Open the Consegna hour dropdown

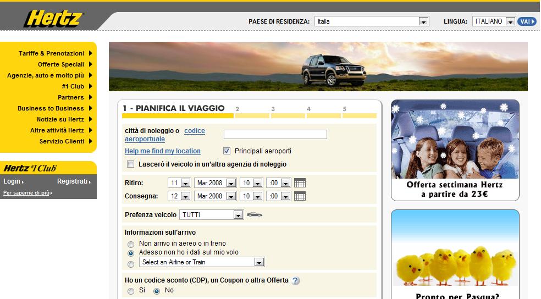click(251, 196)
